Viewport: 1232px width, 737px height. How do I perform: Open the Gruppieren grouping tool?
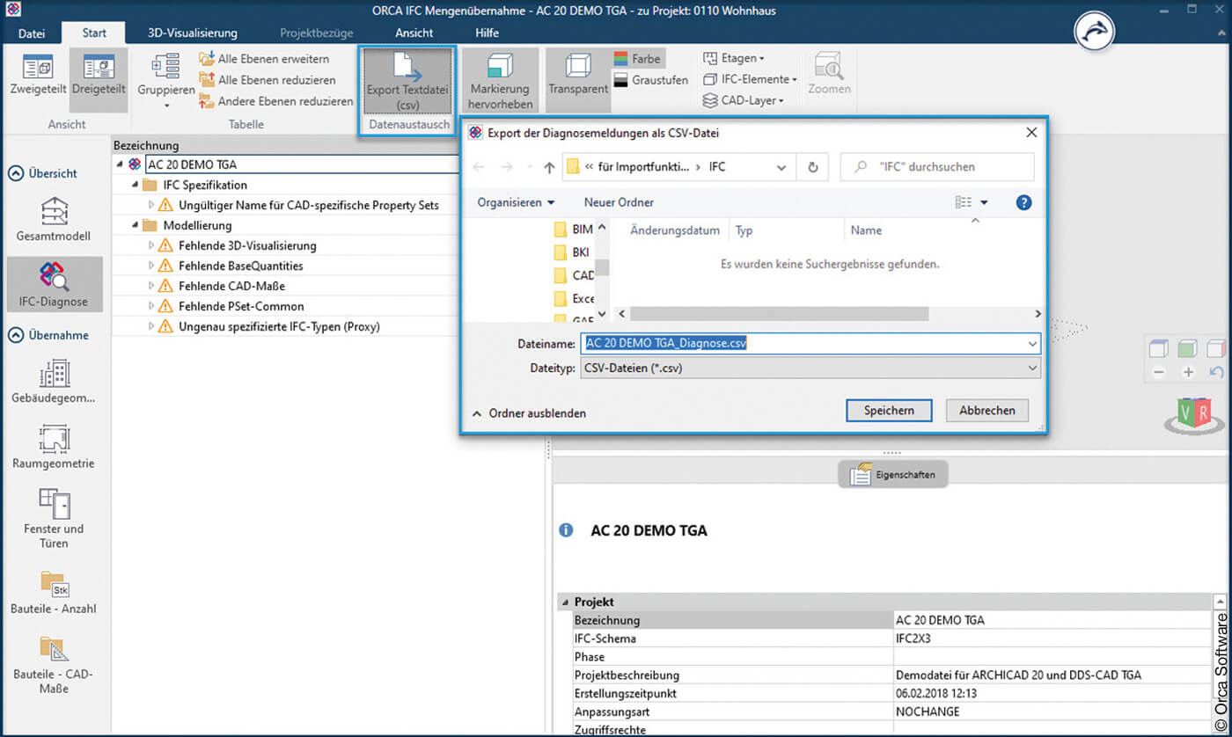tap(165, 79)
